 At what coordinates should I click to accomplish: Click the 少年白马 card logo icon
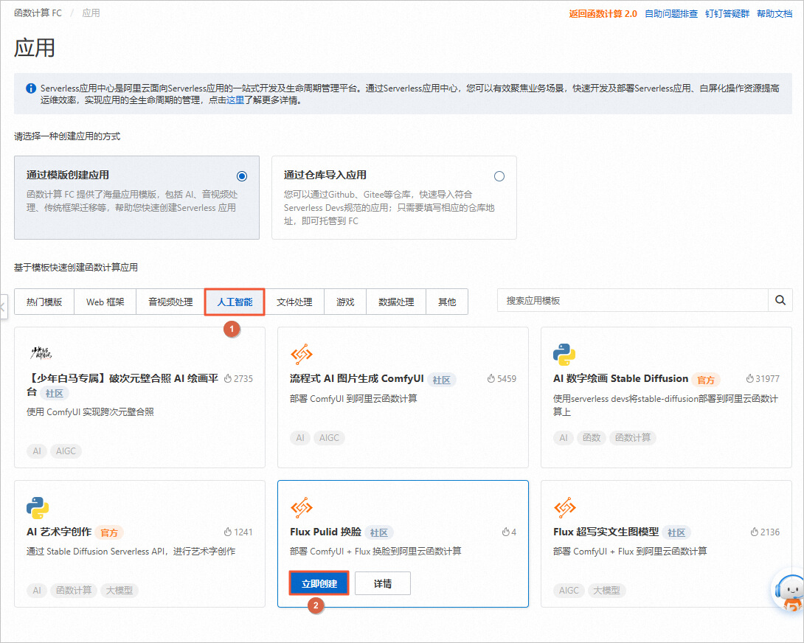(x=41, y=352)
